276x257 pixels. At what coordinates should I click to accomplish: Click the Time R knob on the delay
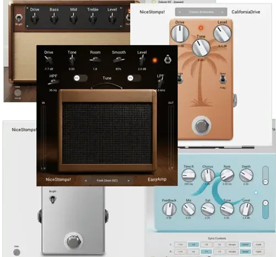coord(188,176)
